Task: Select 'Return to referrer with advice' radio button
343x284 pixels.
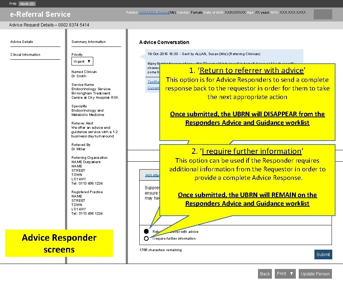Action: point(146,231)
